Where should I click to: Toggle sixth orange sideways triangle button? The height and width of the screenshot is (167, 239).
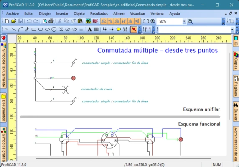(x=137, y=21)
